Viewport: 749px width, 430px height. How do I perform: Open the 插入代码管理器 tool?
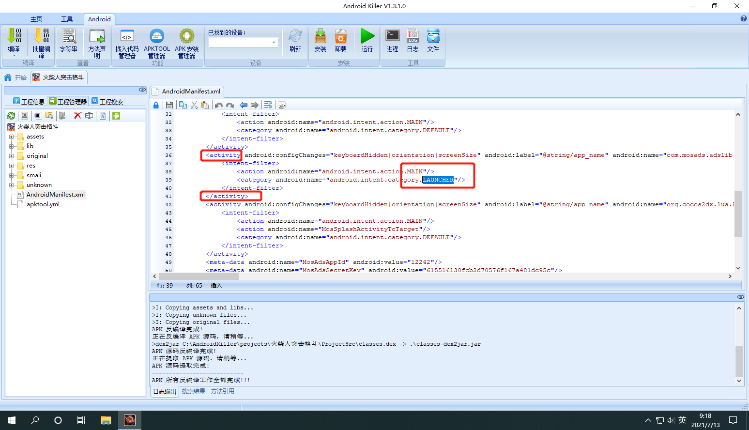click(x=127, y=43)
